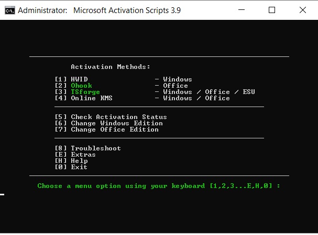Choose the Exit option
Viewport: 318px width, 235px height.
79,167
